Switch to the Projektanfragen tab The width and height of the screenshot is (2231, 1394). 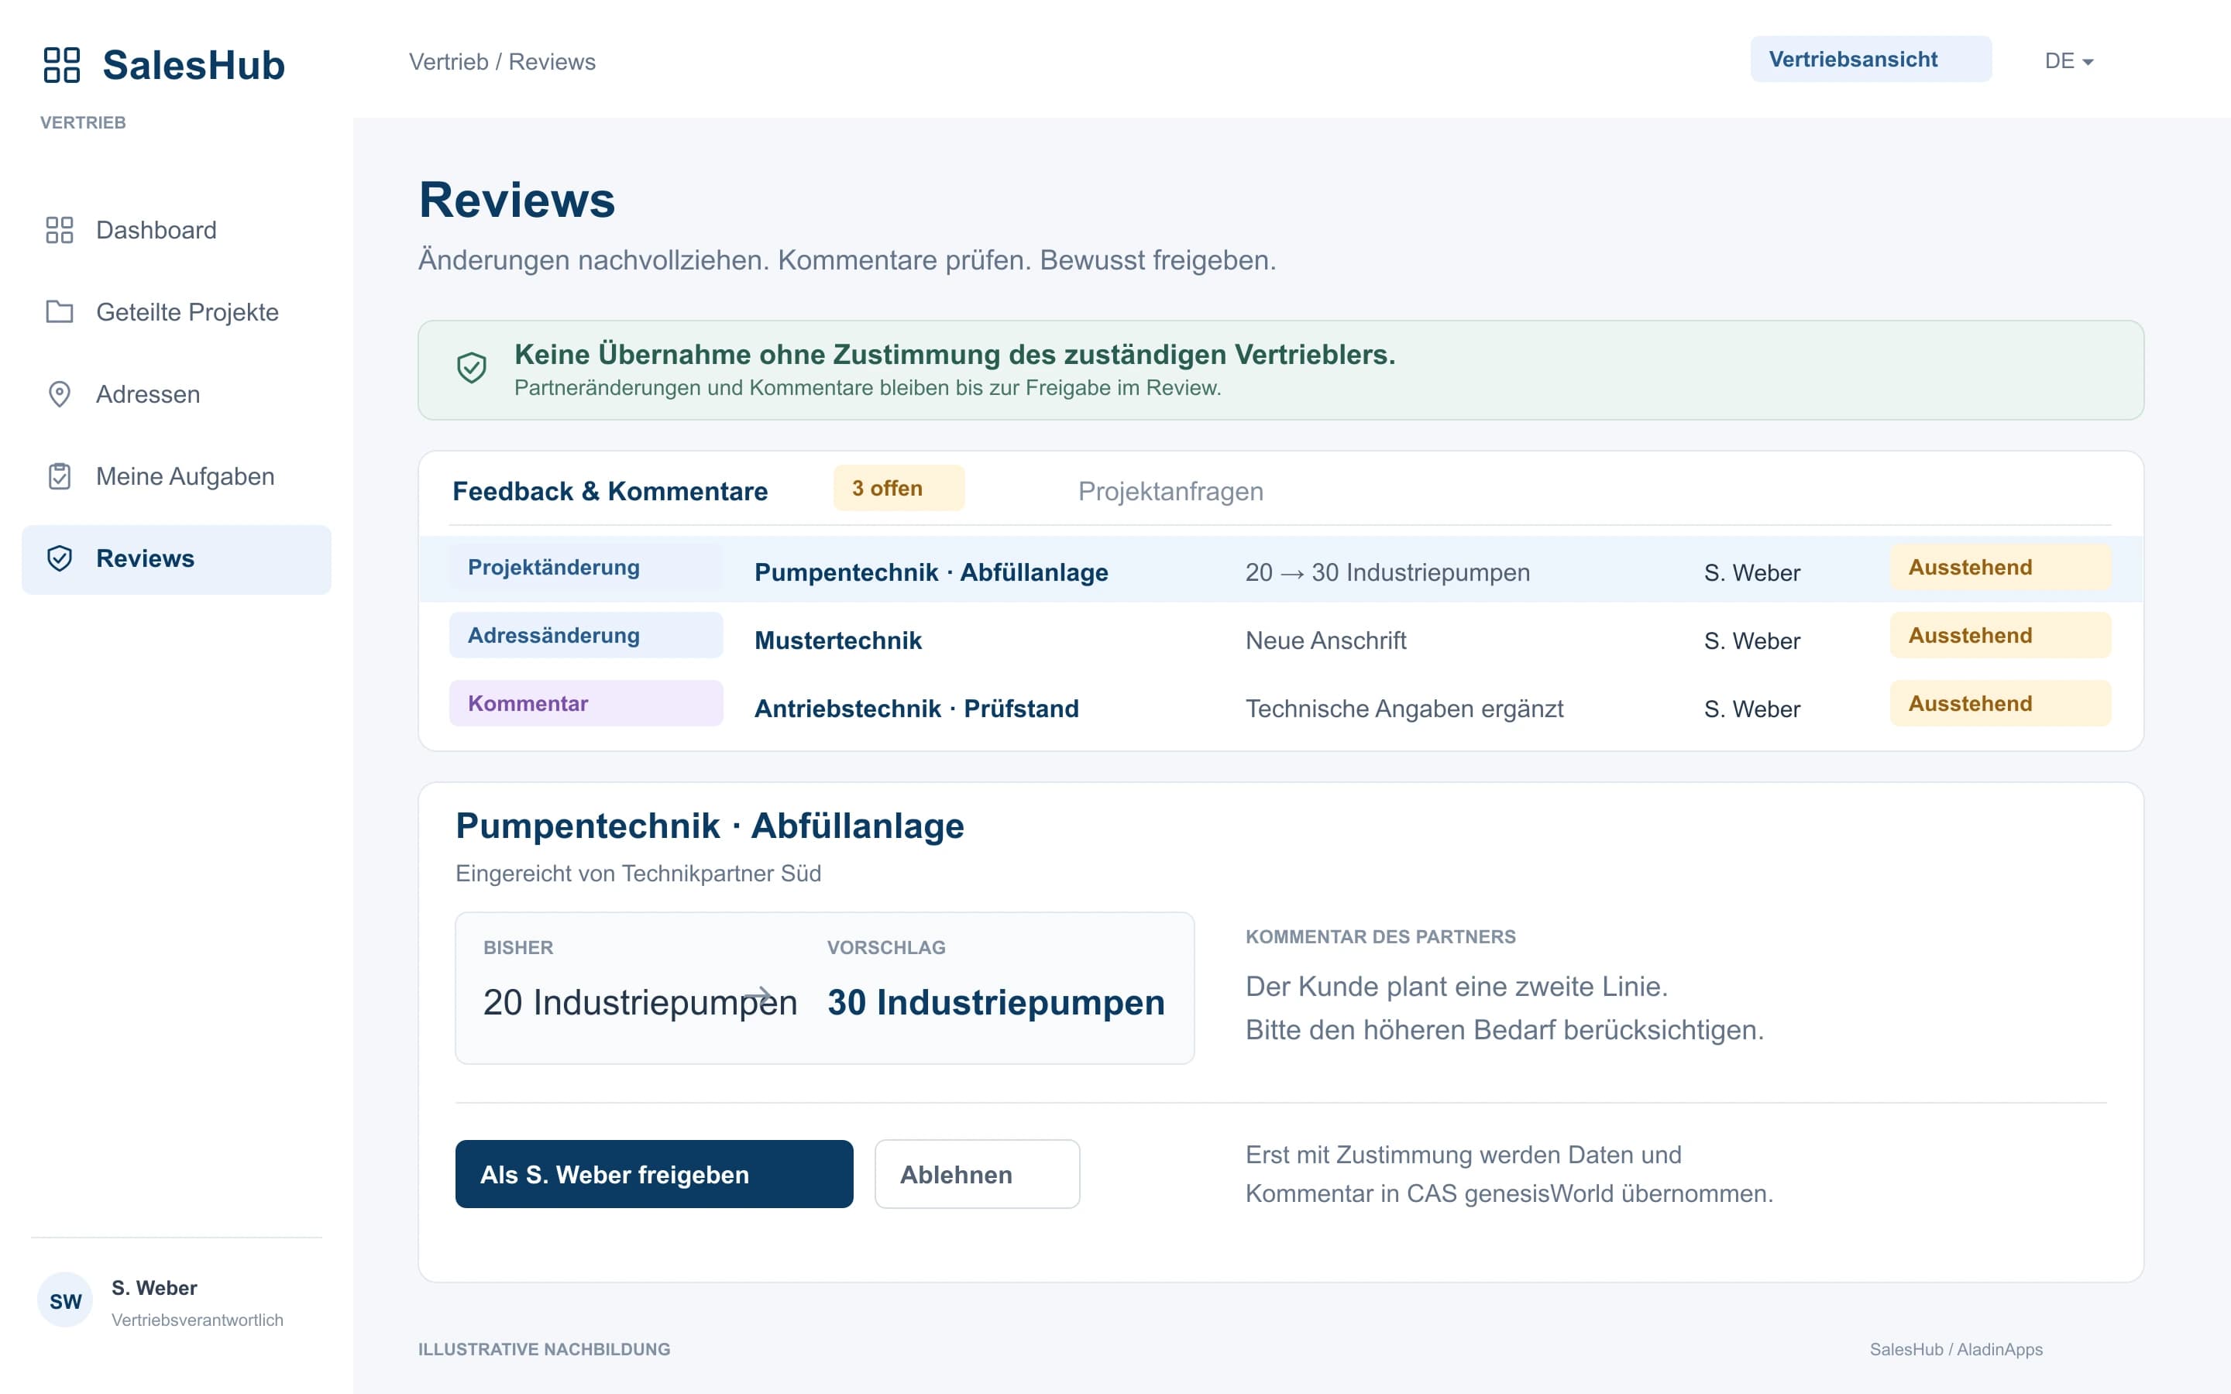pyautogui.click(x=1171, y=492)
